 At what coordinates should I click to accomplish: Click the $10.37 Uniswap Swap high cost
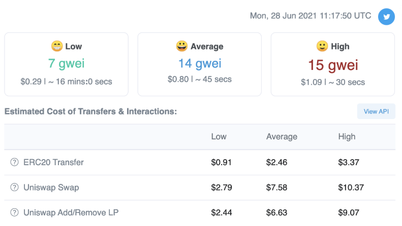click(x=351, y=187)
